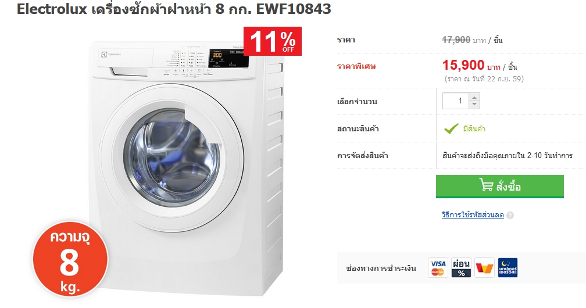Click the struck-through 17,900 original price
586x308 pixels.
click(x=456, y=40)
